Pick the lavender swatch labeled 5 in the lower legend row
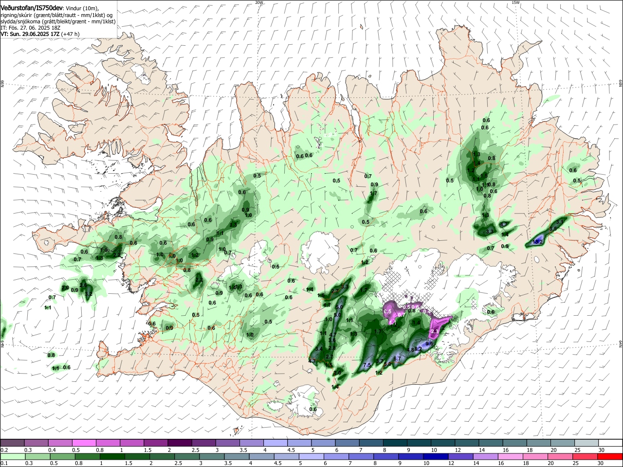 pyautogui.click(x=311, y=456)
